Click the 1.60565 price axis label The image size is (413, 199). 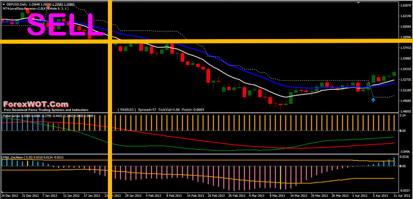pyautogui.click(x=406, y=26)
